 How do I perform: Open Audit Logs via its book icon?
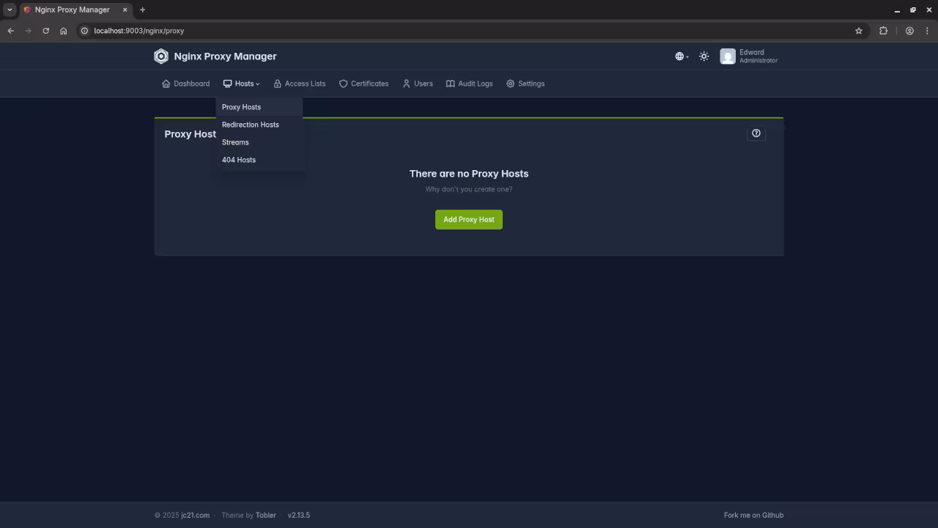(x=451, y=84)
